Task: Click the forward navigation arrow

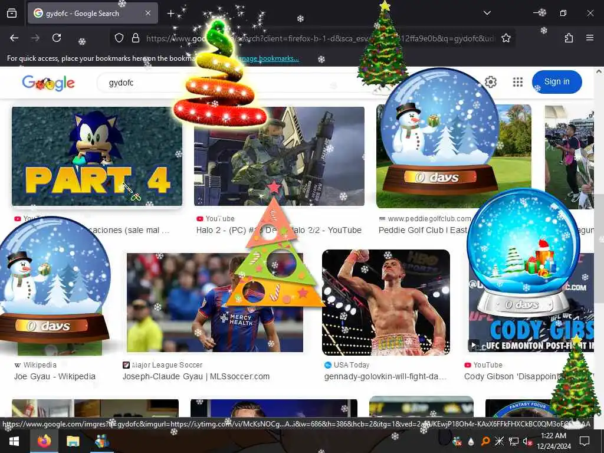Action: coord(35,38)
